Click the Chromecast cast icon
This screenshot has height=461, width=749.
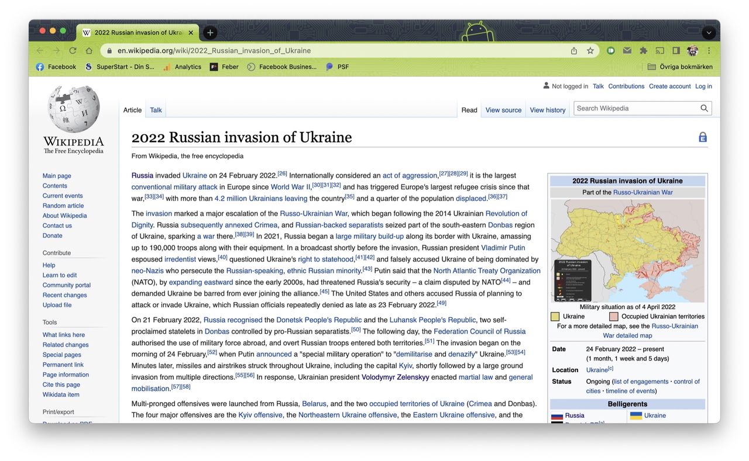[659, 50]
